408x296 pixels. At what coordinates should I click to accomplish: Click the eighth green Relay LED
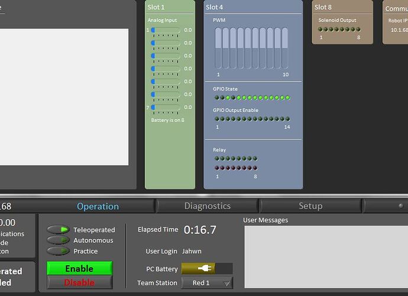[x=255, y=159]
